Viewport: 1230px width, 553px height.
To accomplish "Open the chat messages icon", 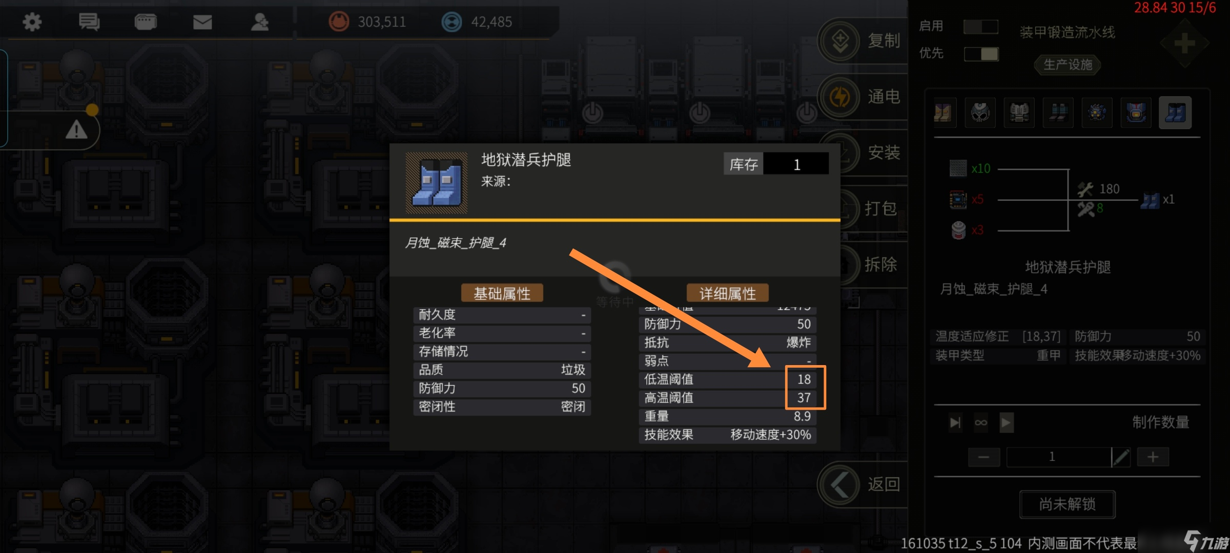I will [x=89, y=22].
